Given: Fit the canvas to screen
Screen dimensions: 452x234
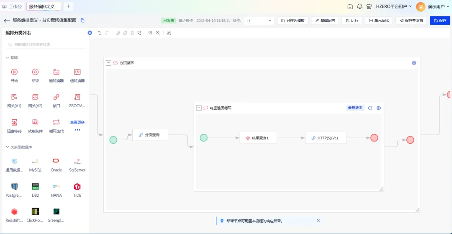Looking at the screenshot, I should point(139,33).
